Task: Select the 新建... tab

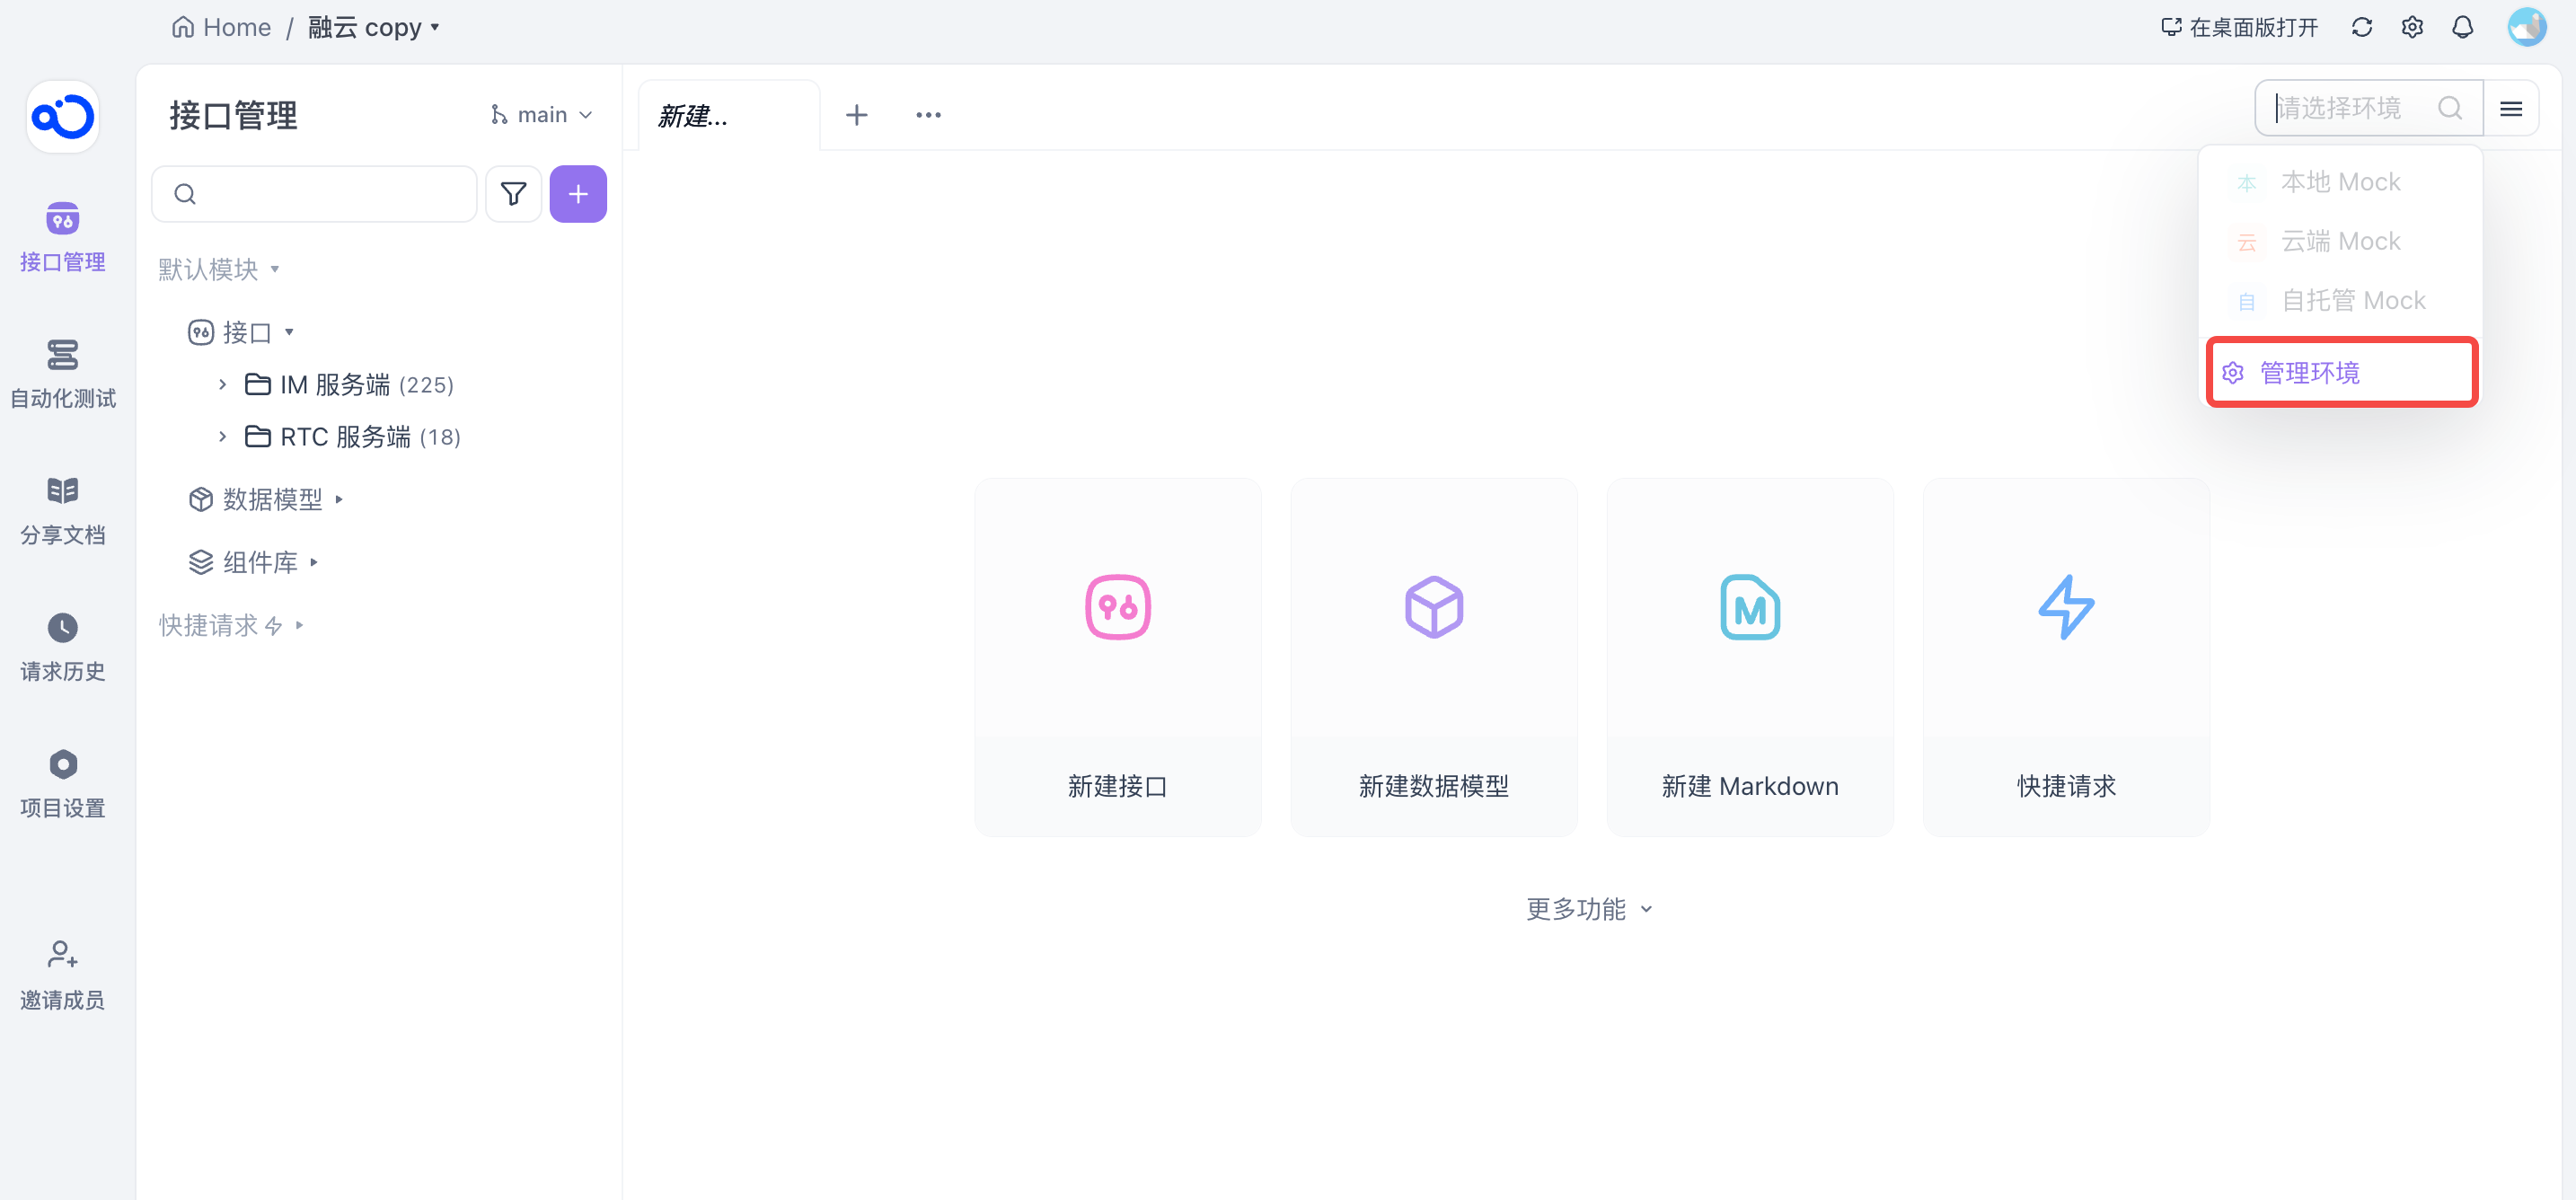Action: (x=728, y=115)
